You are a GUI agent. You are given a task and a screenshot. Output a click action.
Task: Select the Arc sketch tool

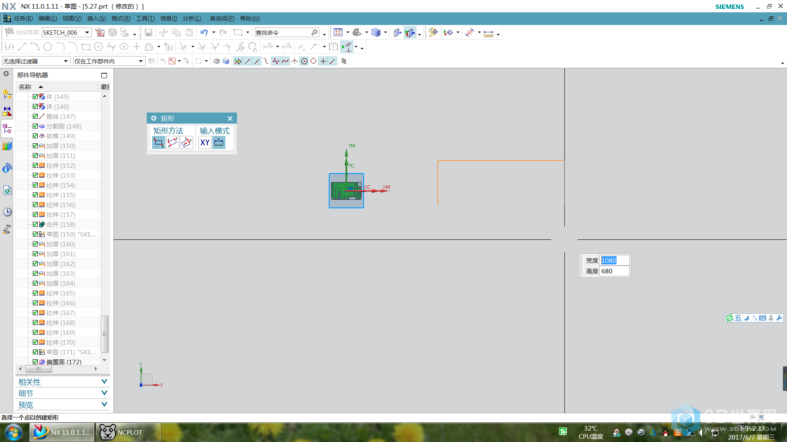coord(35,47)
